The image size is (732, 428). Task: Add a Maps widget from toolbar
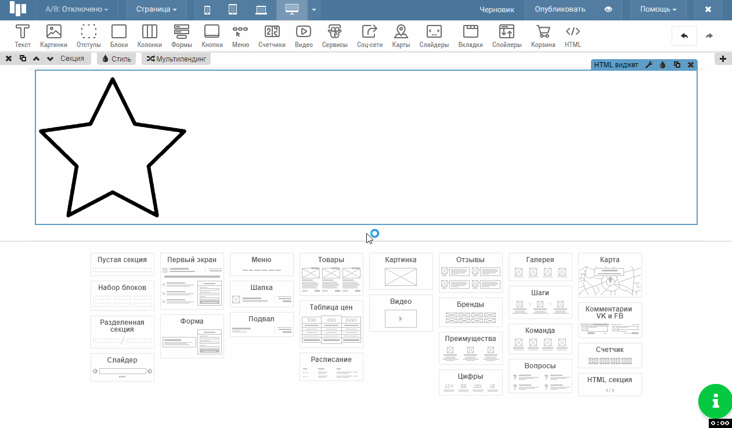tap(401, 36)
